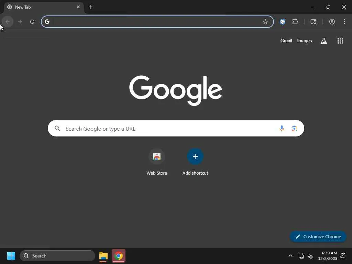Viewport: 352px width, 264px height.
Task: Click the Customize Chrome button
Action: (x=318, y=236)
